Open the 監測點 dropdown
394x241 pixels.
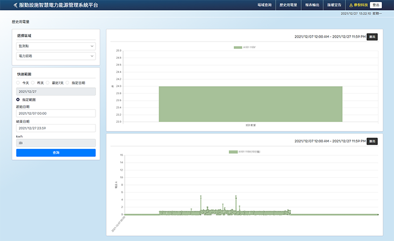click(56, 46)
